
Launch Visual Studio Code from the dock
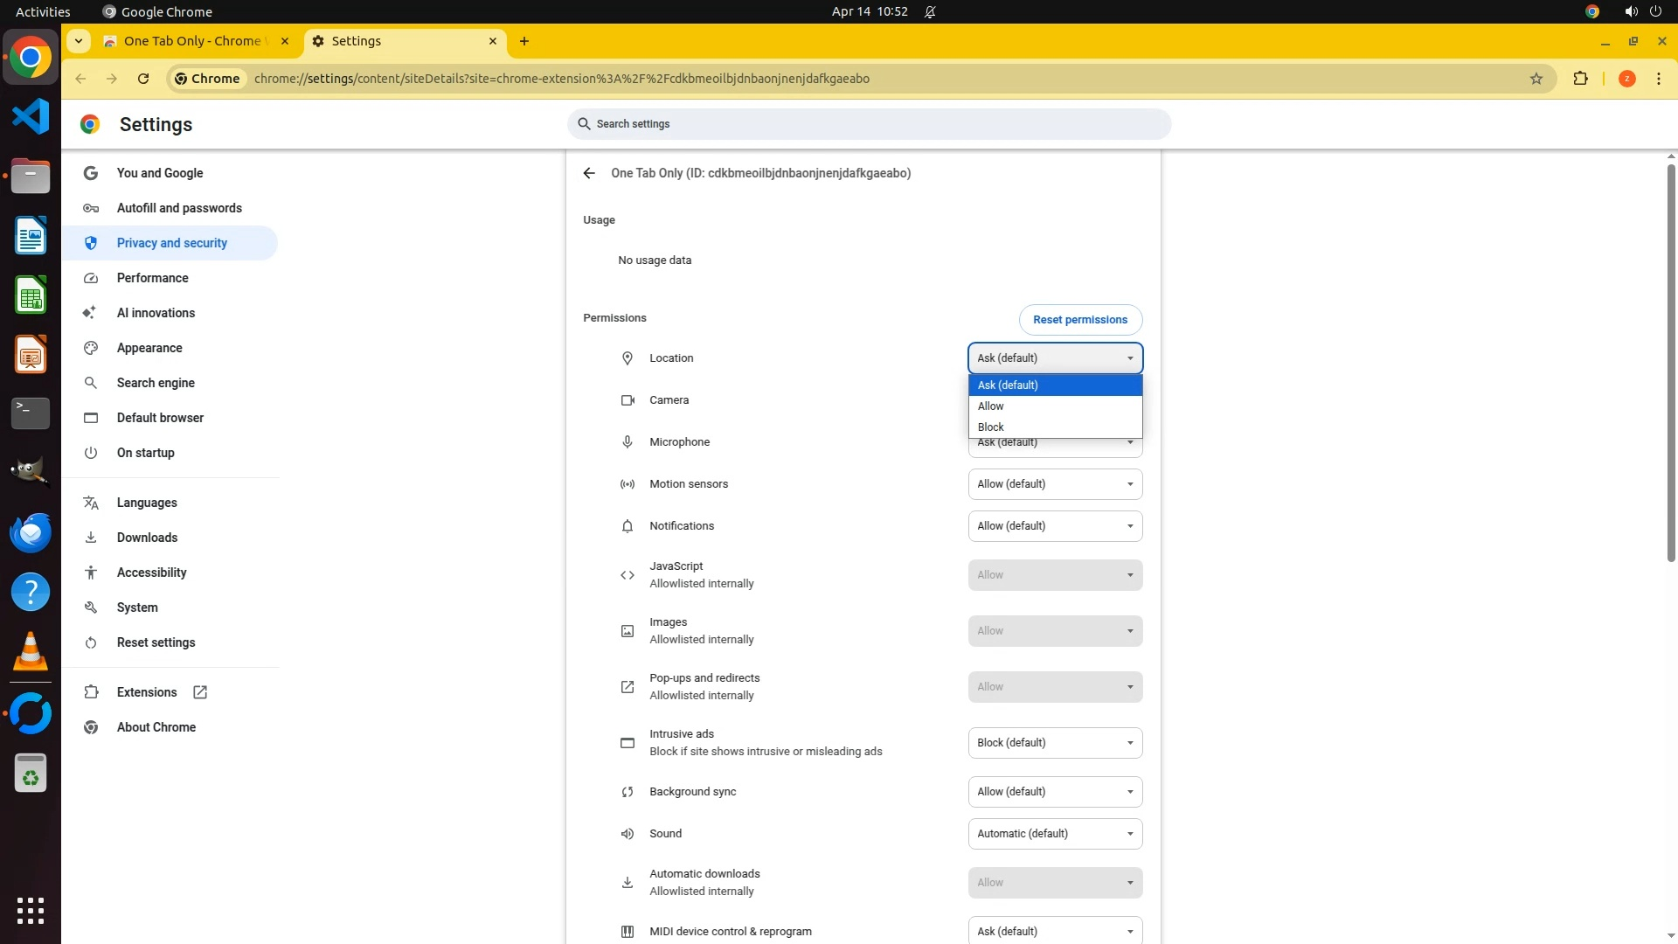(31, 117)
